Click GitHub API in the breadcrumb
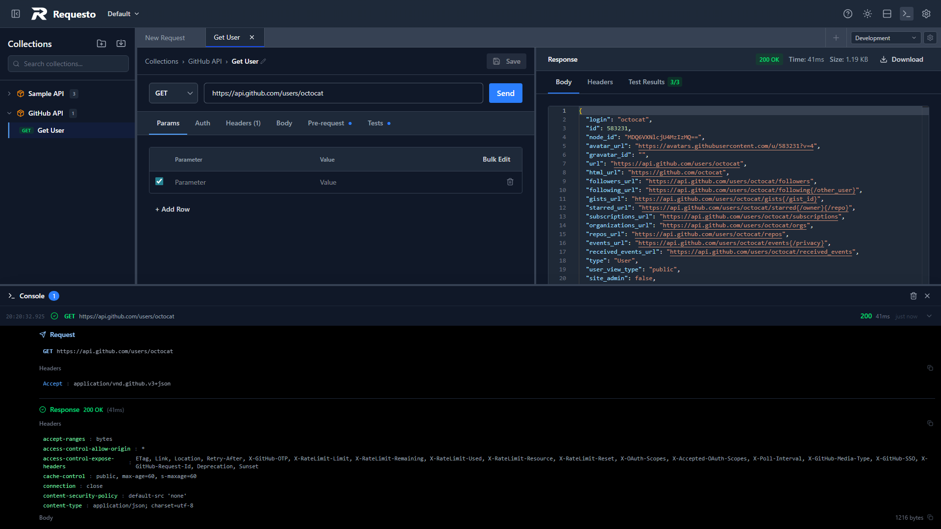The width and height of the screenshot is (941, 529). point(205,61)
